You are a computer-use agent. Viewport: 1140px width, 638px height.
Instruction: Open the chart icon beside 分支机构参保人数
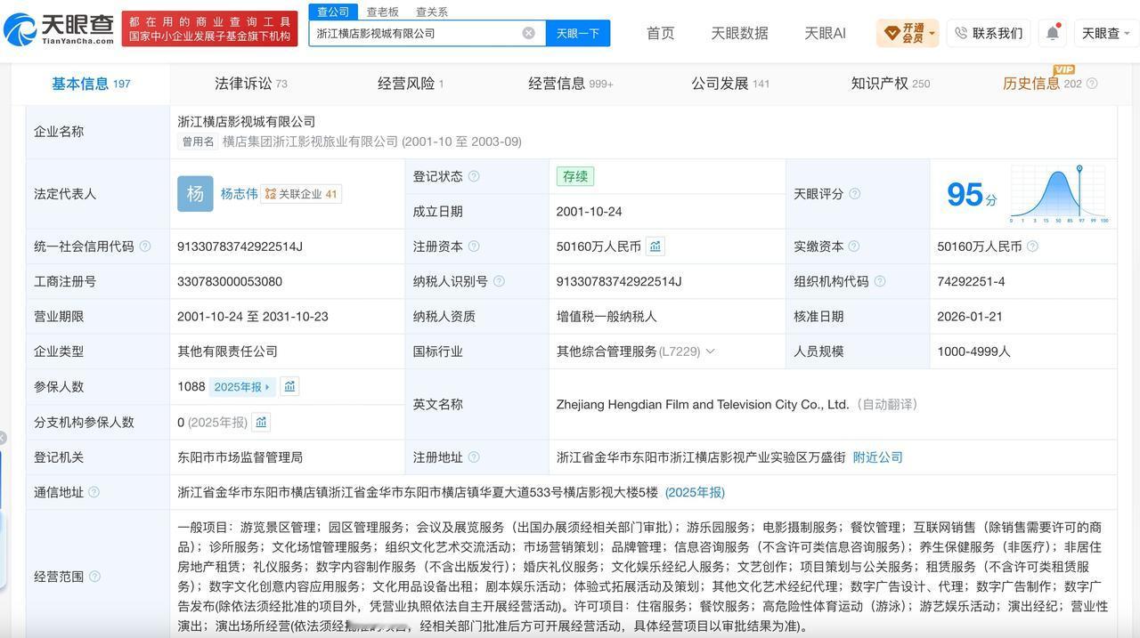[261, 422]
